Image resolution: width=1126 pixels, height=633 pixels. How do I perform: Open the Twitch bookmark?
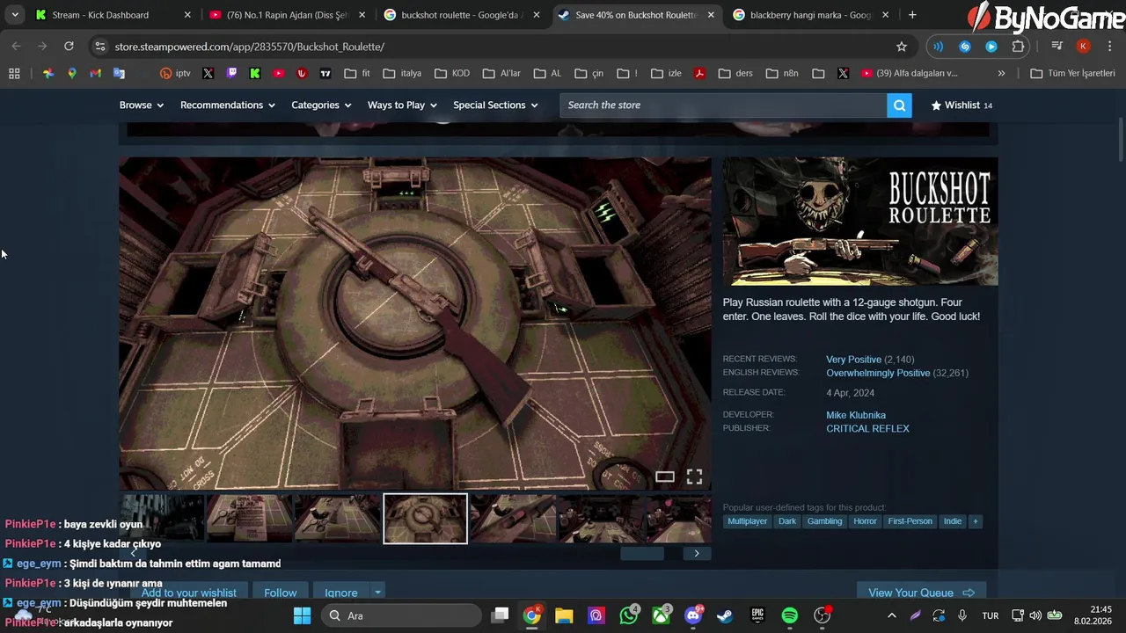[231, 74]
